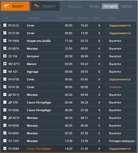
Task: Click airline logo icon for flight СУ 1201
Action: (x=5, y=141)
